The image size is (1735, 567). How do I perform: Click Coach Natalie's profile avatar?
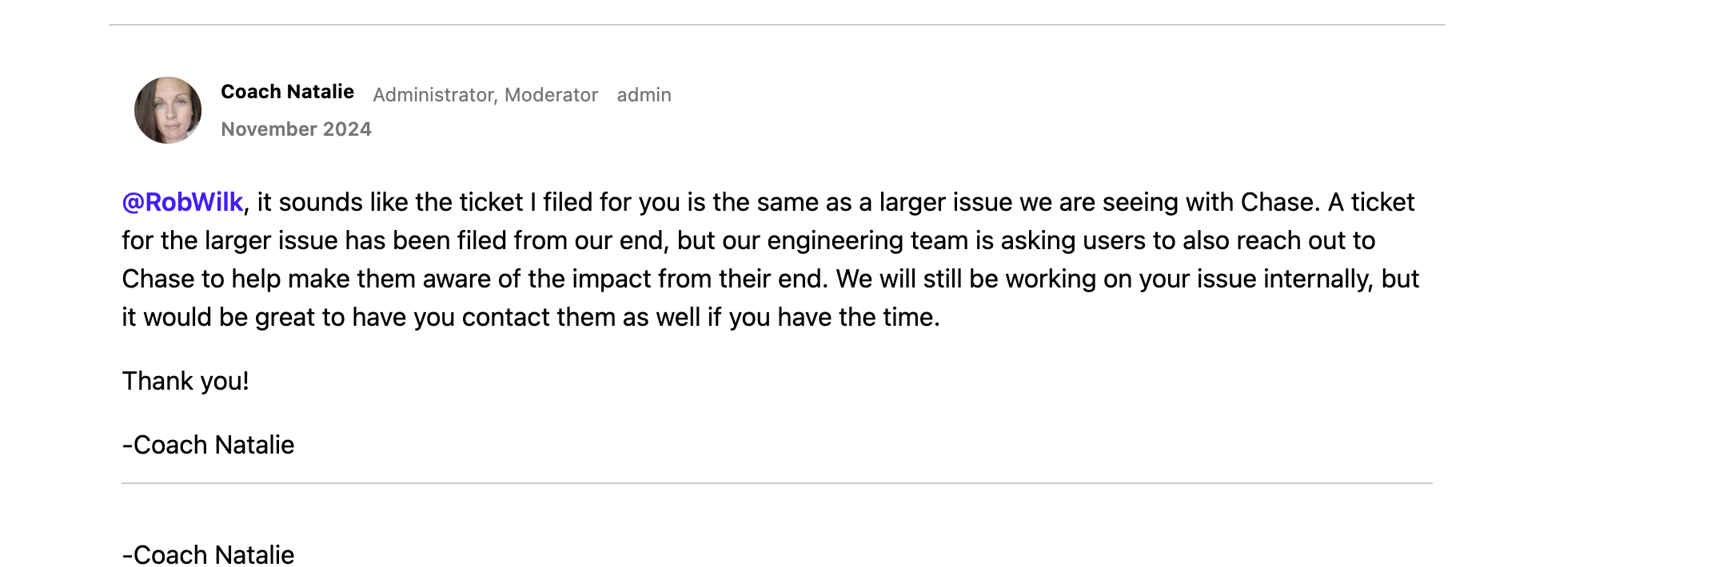[168, 110]
